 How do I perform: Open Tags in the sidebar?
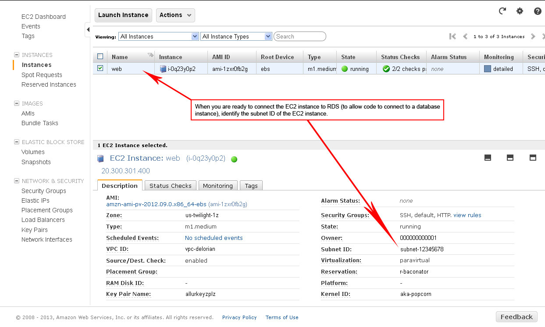coord(28,36)
